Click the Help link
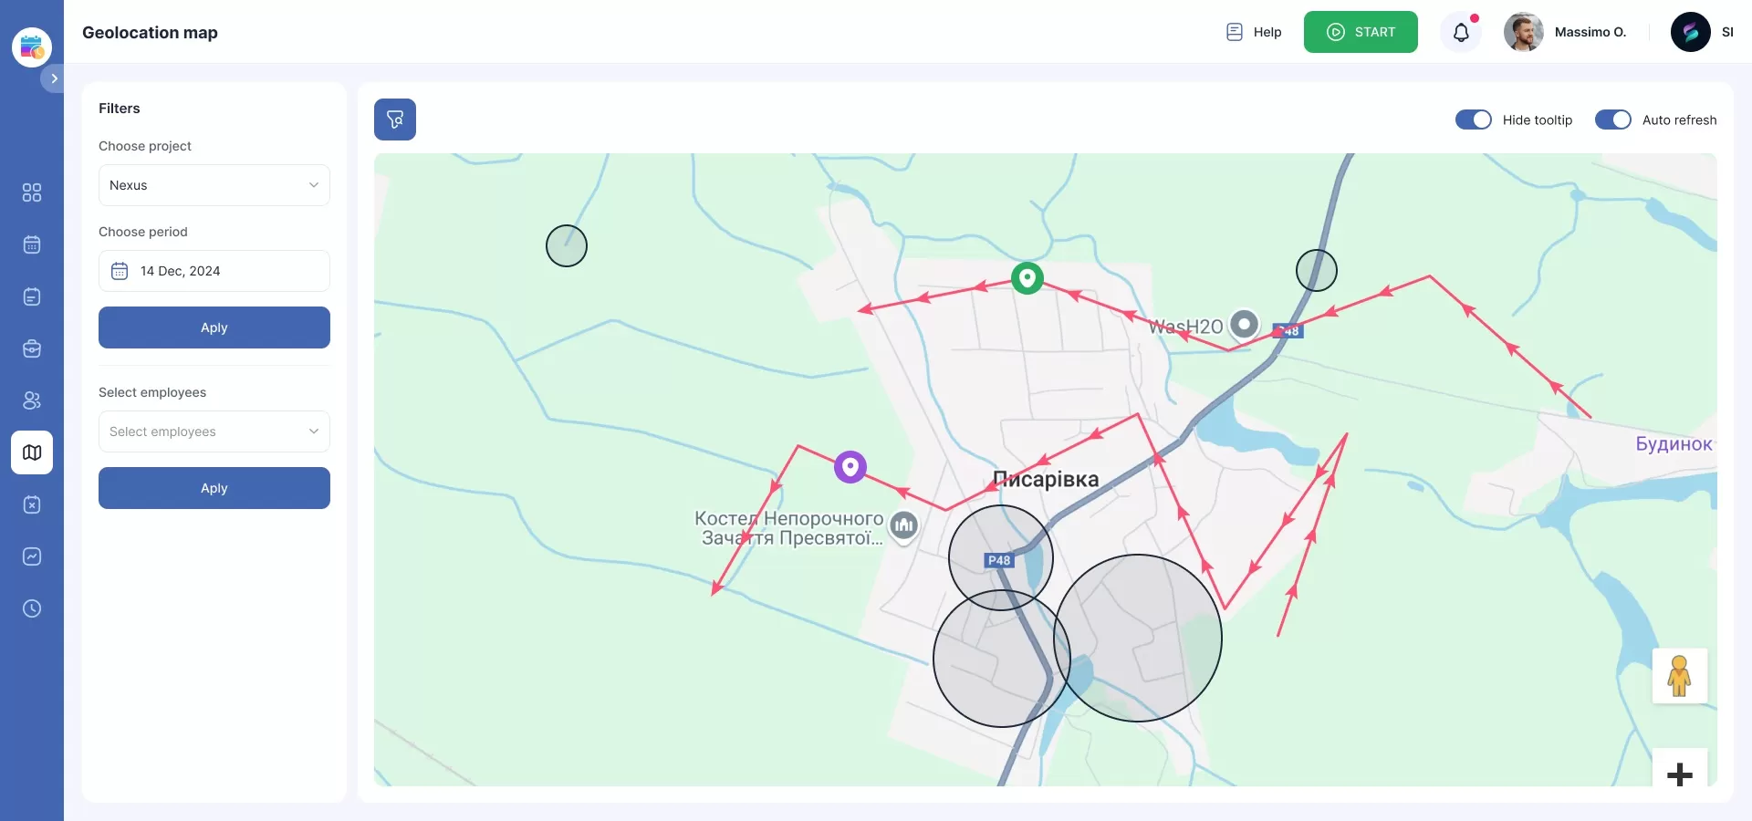Screen dimensions: 1752x821 (x=1254, y=32)
